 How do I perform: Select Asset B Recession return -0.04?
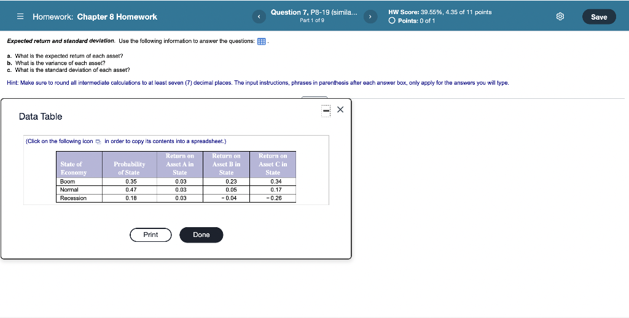(229, 198)
